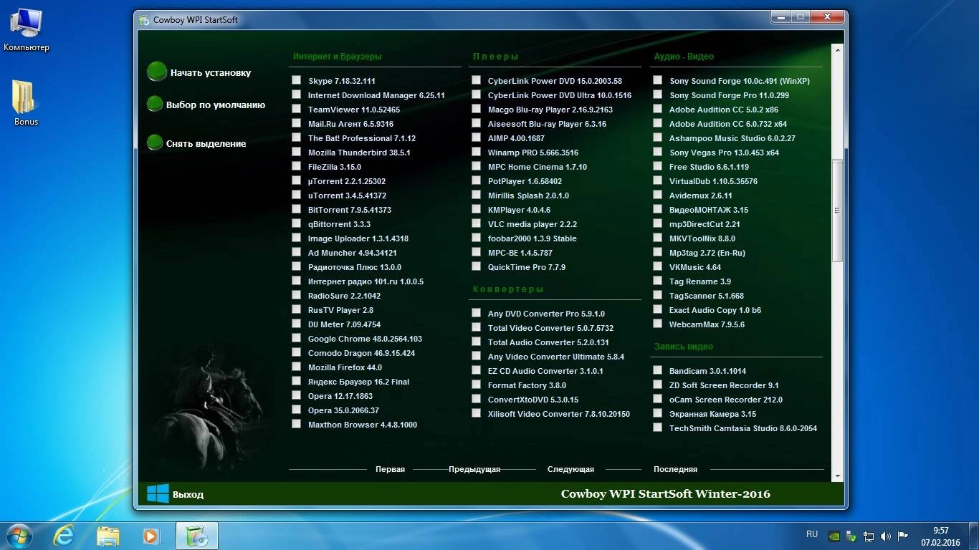The width and height of the screenshot is (979, 550).
Task: Open the Компьютер desktop icon
Action: click(26, 29)
